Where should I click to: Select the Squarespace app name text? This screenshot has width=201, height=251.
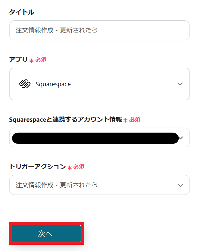tap(53, 84)
